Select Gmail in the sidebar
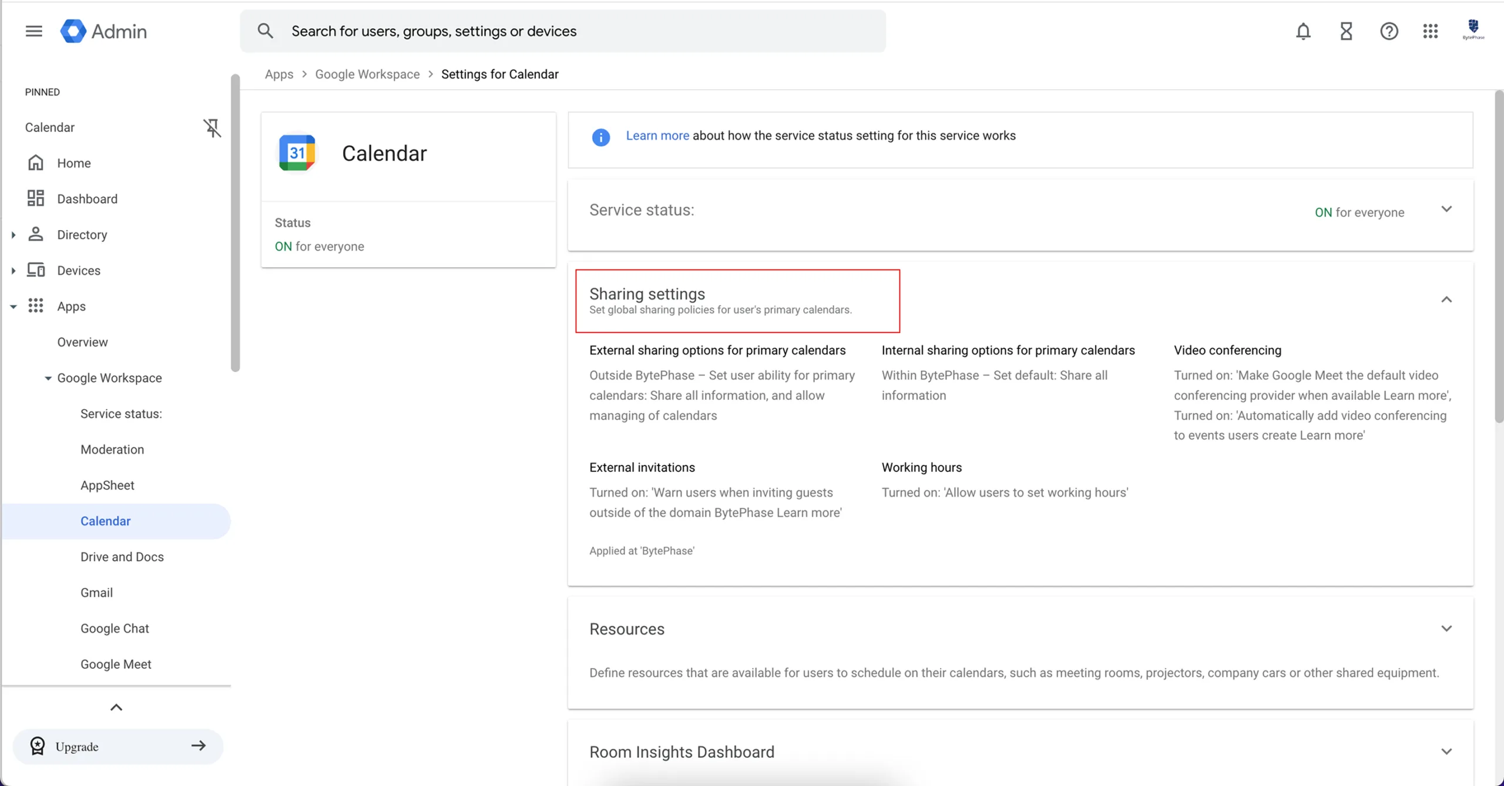 (x=96, y=592)
